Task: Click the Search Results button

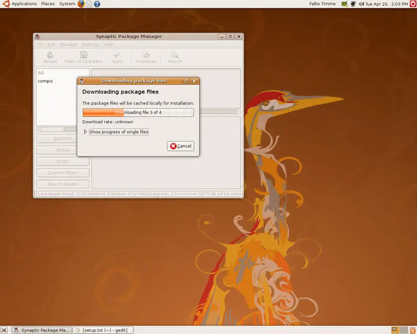Action: (x=63, y=184)
